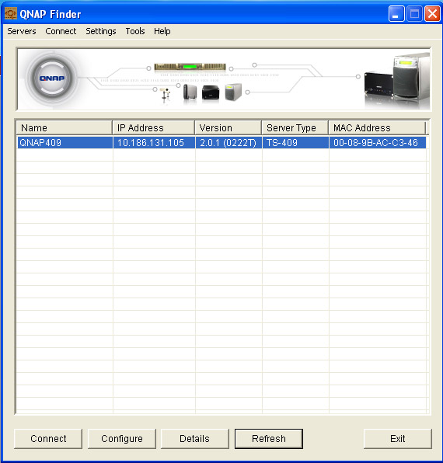
Task: Click the QNAP logo in the banner
Action: 52,78
